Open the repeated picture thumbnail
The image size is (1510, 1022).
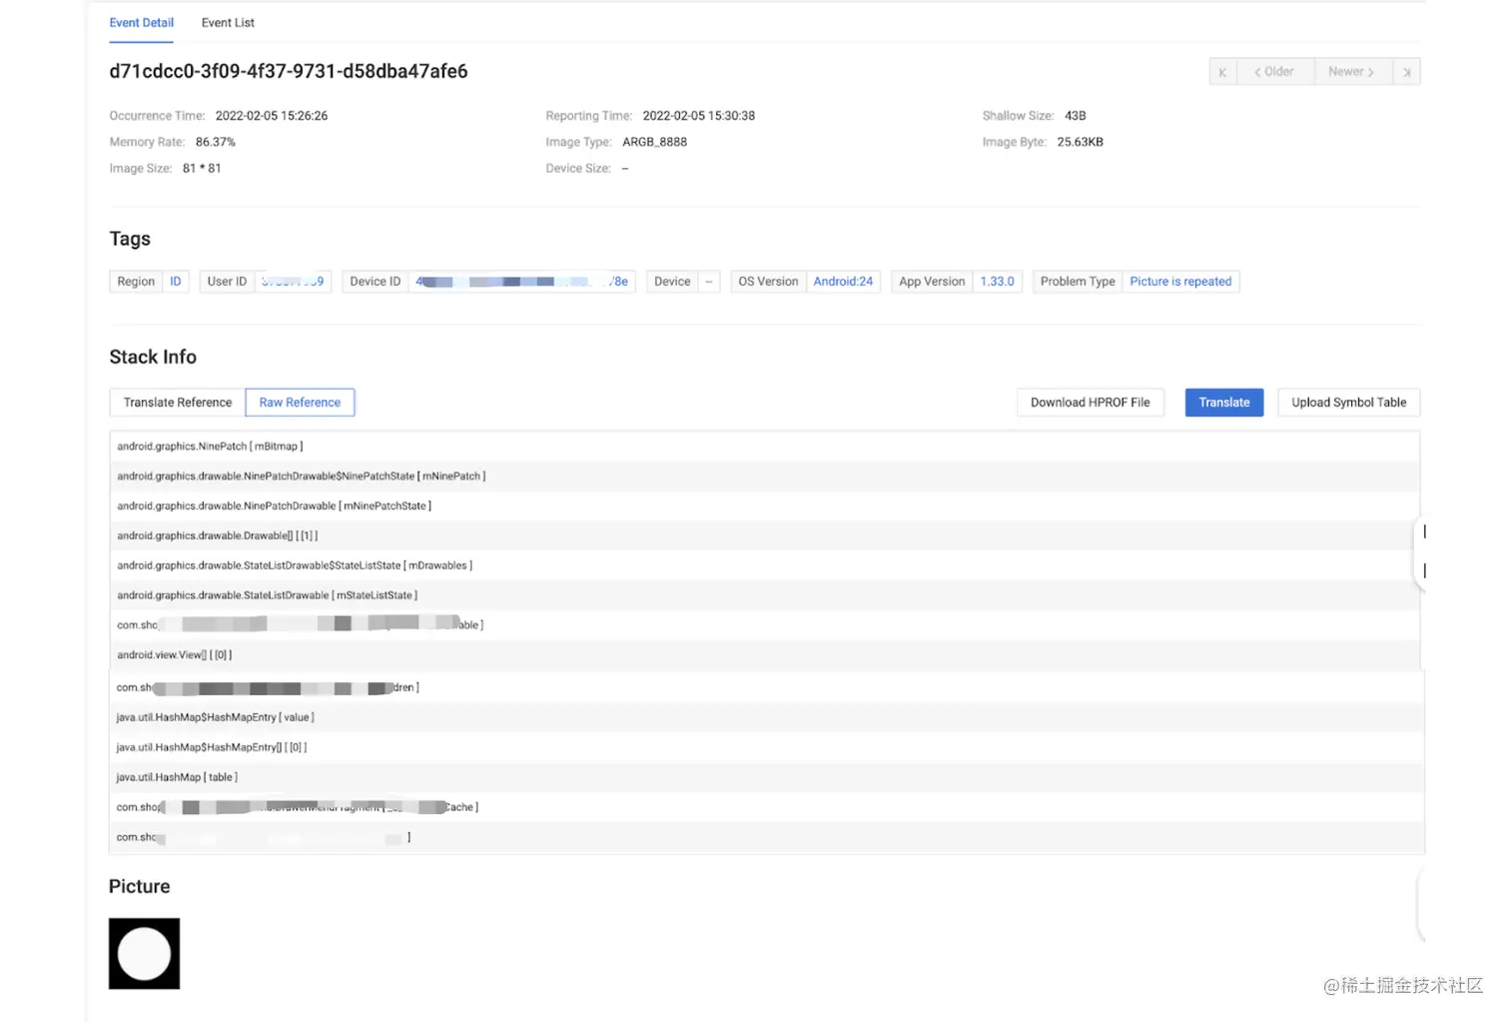145,954
